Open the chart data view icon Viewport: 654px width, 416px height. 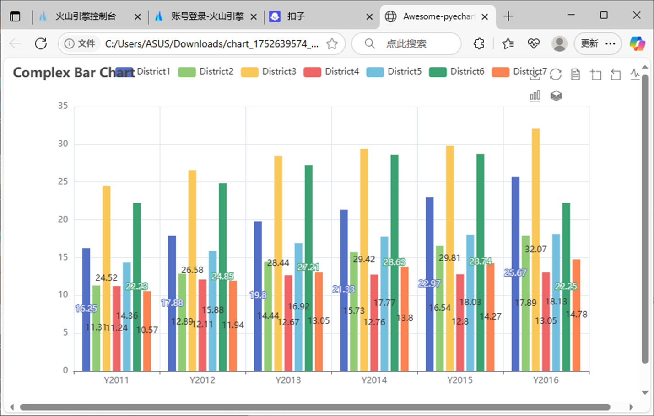coord(575,74)
